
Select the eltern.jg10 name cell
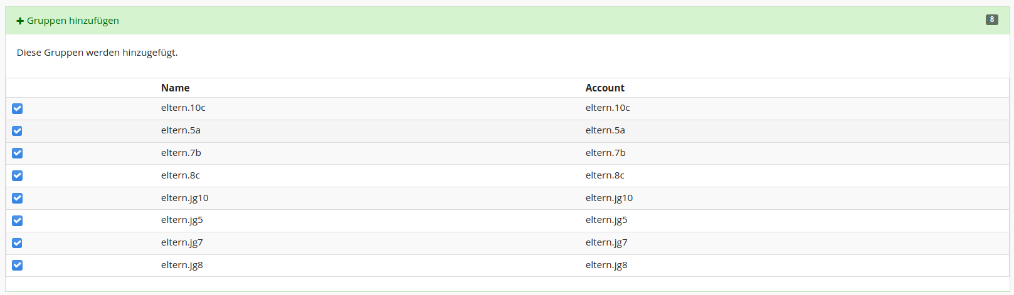(184, 198)
